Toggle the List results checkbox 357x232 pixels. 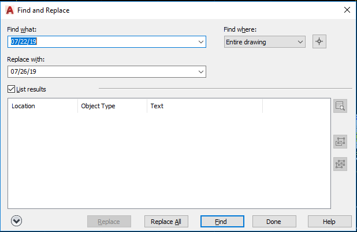(12, 89)
